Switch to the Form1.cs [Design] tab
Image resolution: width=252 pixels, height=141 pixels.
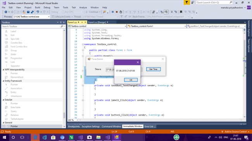[x=97, y=22]
